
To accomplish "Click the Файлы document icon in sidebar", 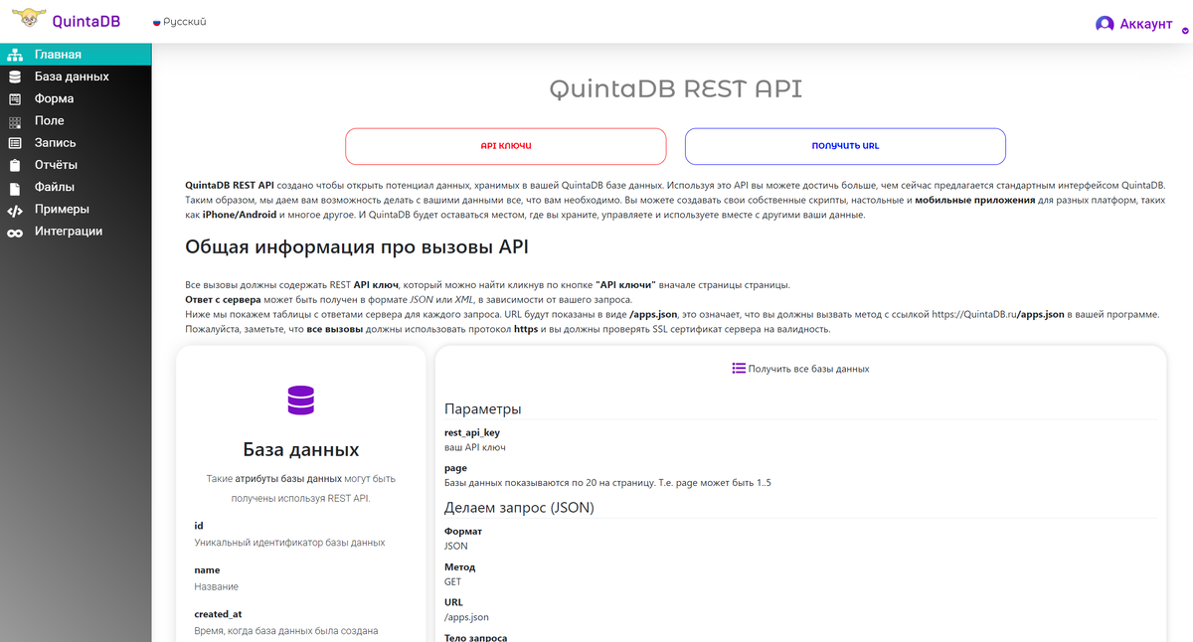I will tap(15, 187).
